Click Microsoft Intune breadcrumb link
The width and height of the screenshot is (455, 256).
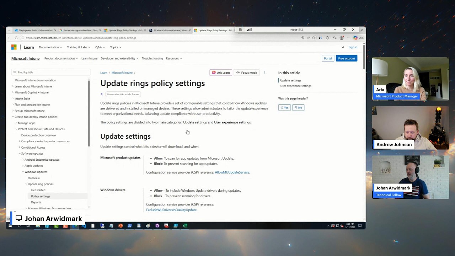point(122,73)
